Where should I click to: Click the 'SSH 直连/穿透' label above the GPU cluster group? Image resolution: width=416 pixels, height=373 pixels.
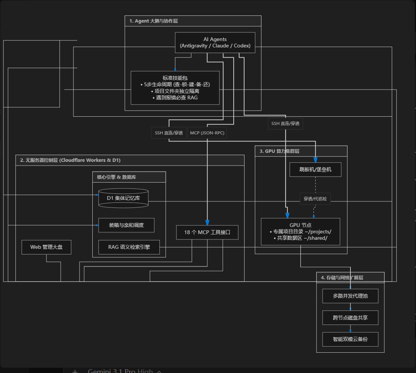click(285, 123)
